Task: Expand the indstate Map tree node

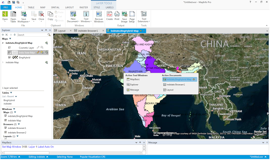Action: pyautogui.click(x=3, y=62)
